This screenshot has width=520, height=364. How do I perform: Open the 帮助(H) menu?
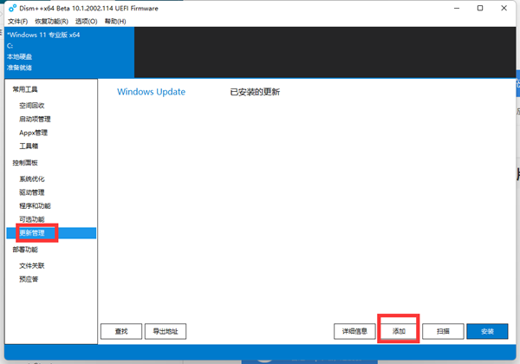pyautogui.click(x=115, y=21)
